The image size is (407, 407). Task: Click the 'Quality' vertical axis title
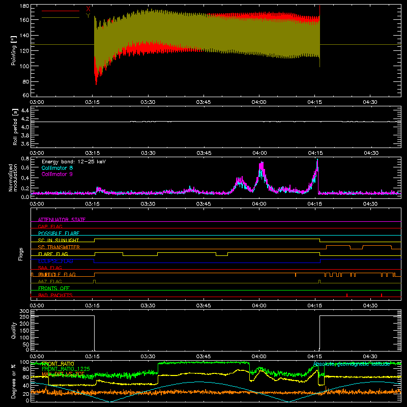(x=14, y=330)
